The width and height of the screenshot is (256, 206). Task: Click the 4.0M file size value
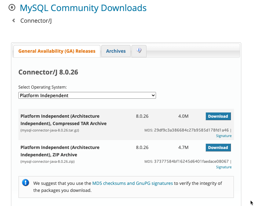coord(183,116)
